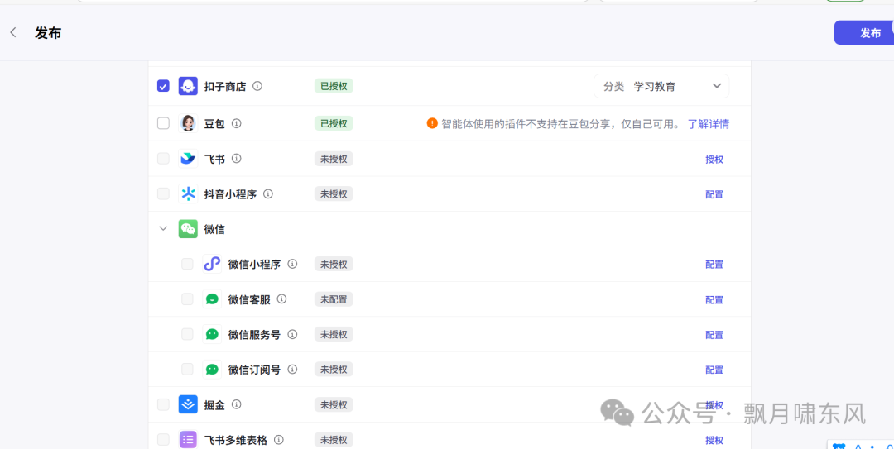Go back using the arrow beside 发布
Screen dimensions: 894x449
[x=13, y=32]
